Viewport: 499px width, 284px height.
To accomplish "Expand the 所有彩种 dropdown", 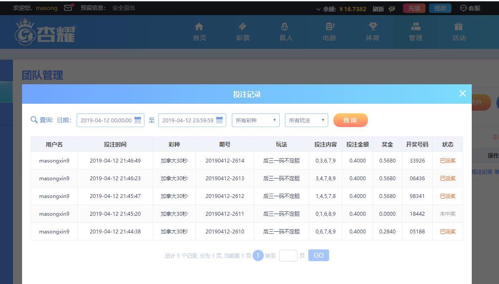I will pos(256,120).
